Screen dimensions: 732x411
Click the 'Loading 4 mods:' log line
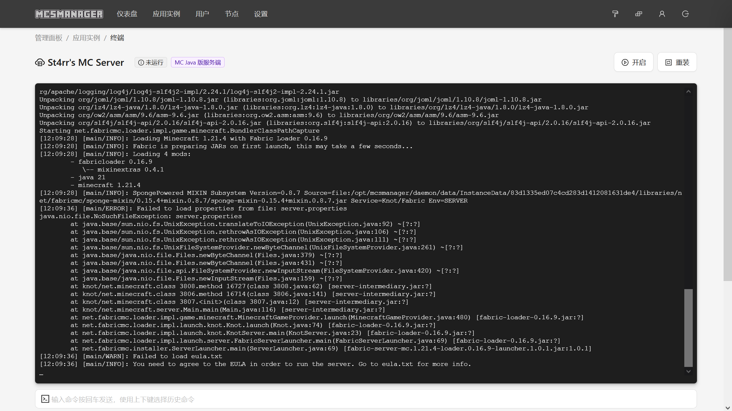click(115, 154)
